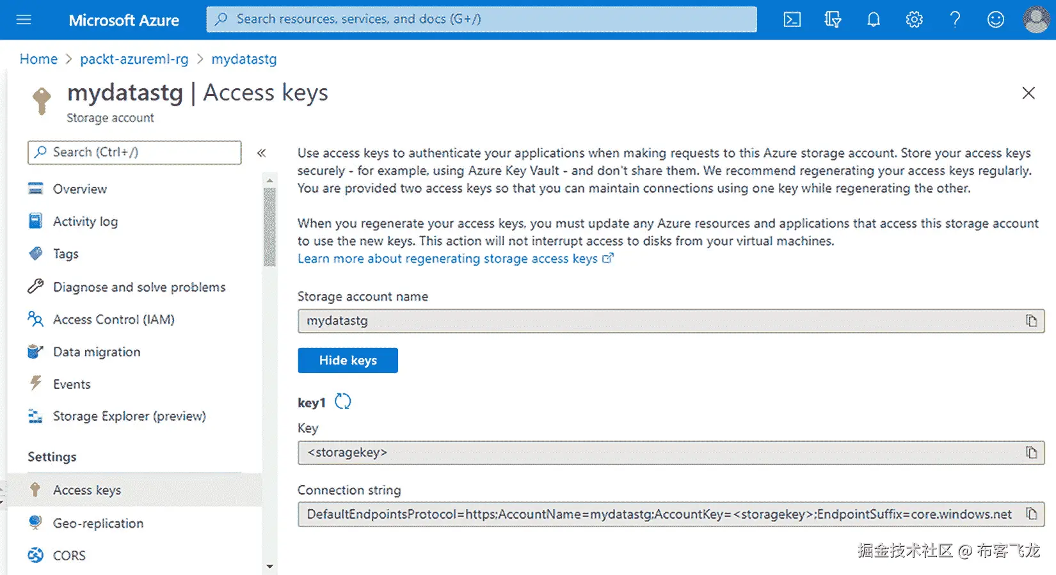Regenerate key1 using the rotate icon
Viewport: 1056px width, 575px height.
tap(343, 402)
